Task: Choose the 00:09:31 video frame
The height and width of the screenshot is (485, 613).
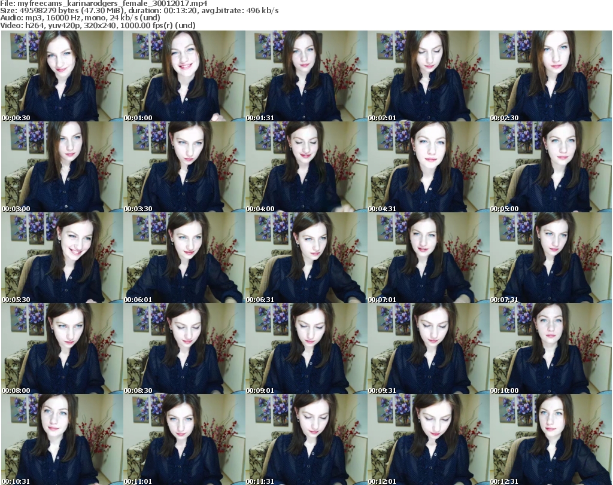Action: click(429, 349)
